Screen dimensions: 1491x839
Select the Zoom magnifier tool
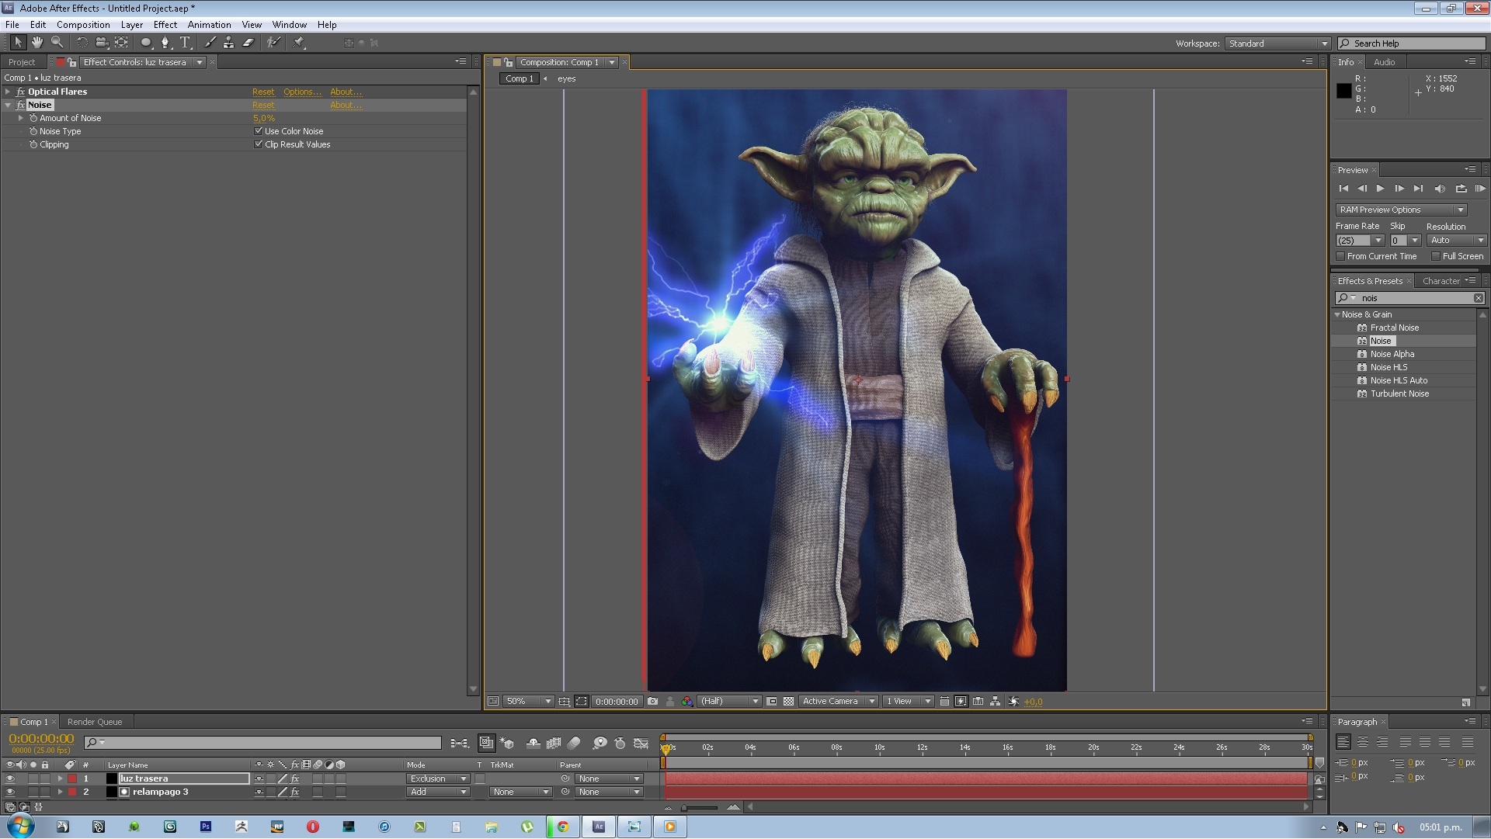click(57, 43)
